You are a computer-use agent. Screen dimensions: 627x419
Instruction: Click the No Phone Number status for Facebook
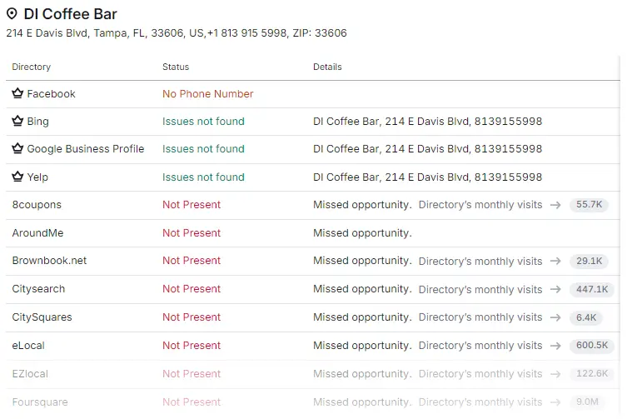[208, 93]
